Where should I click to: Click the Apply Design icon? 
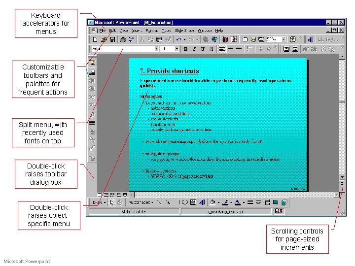[261, 39]
